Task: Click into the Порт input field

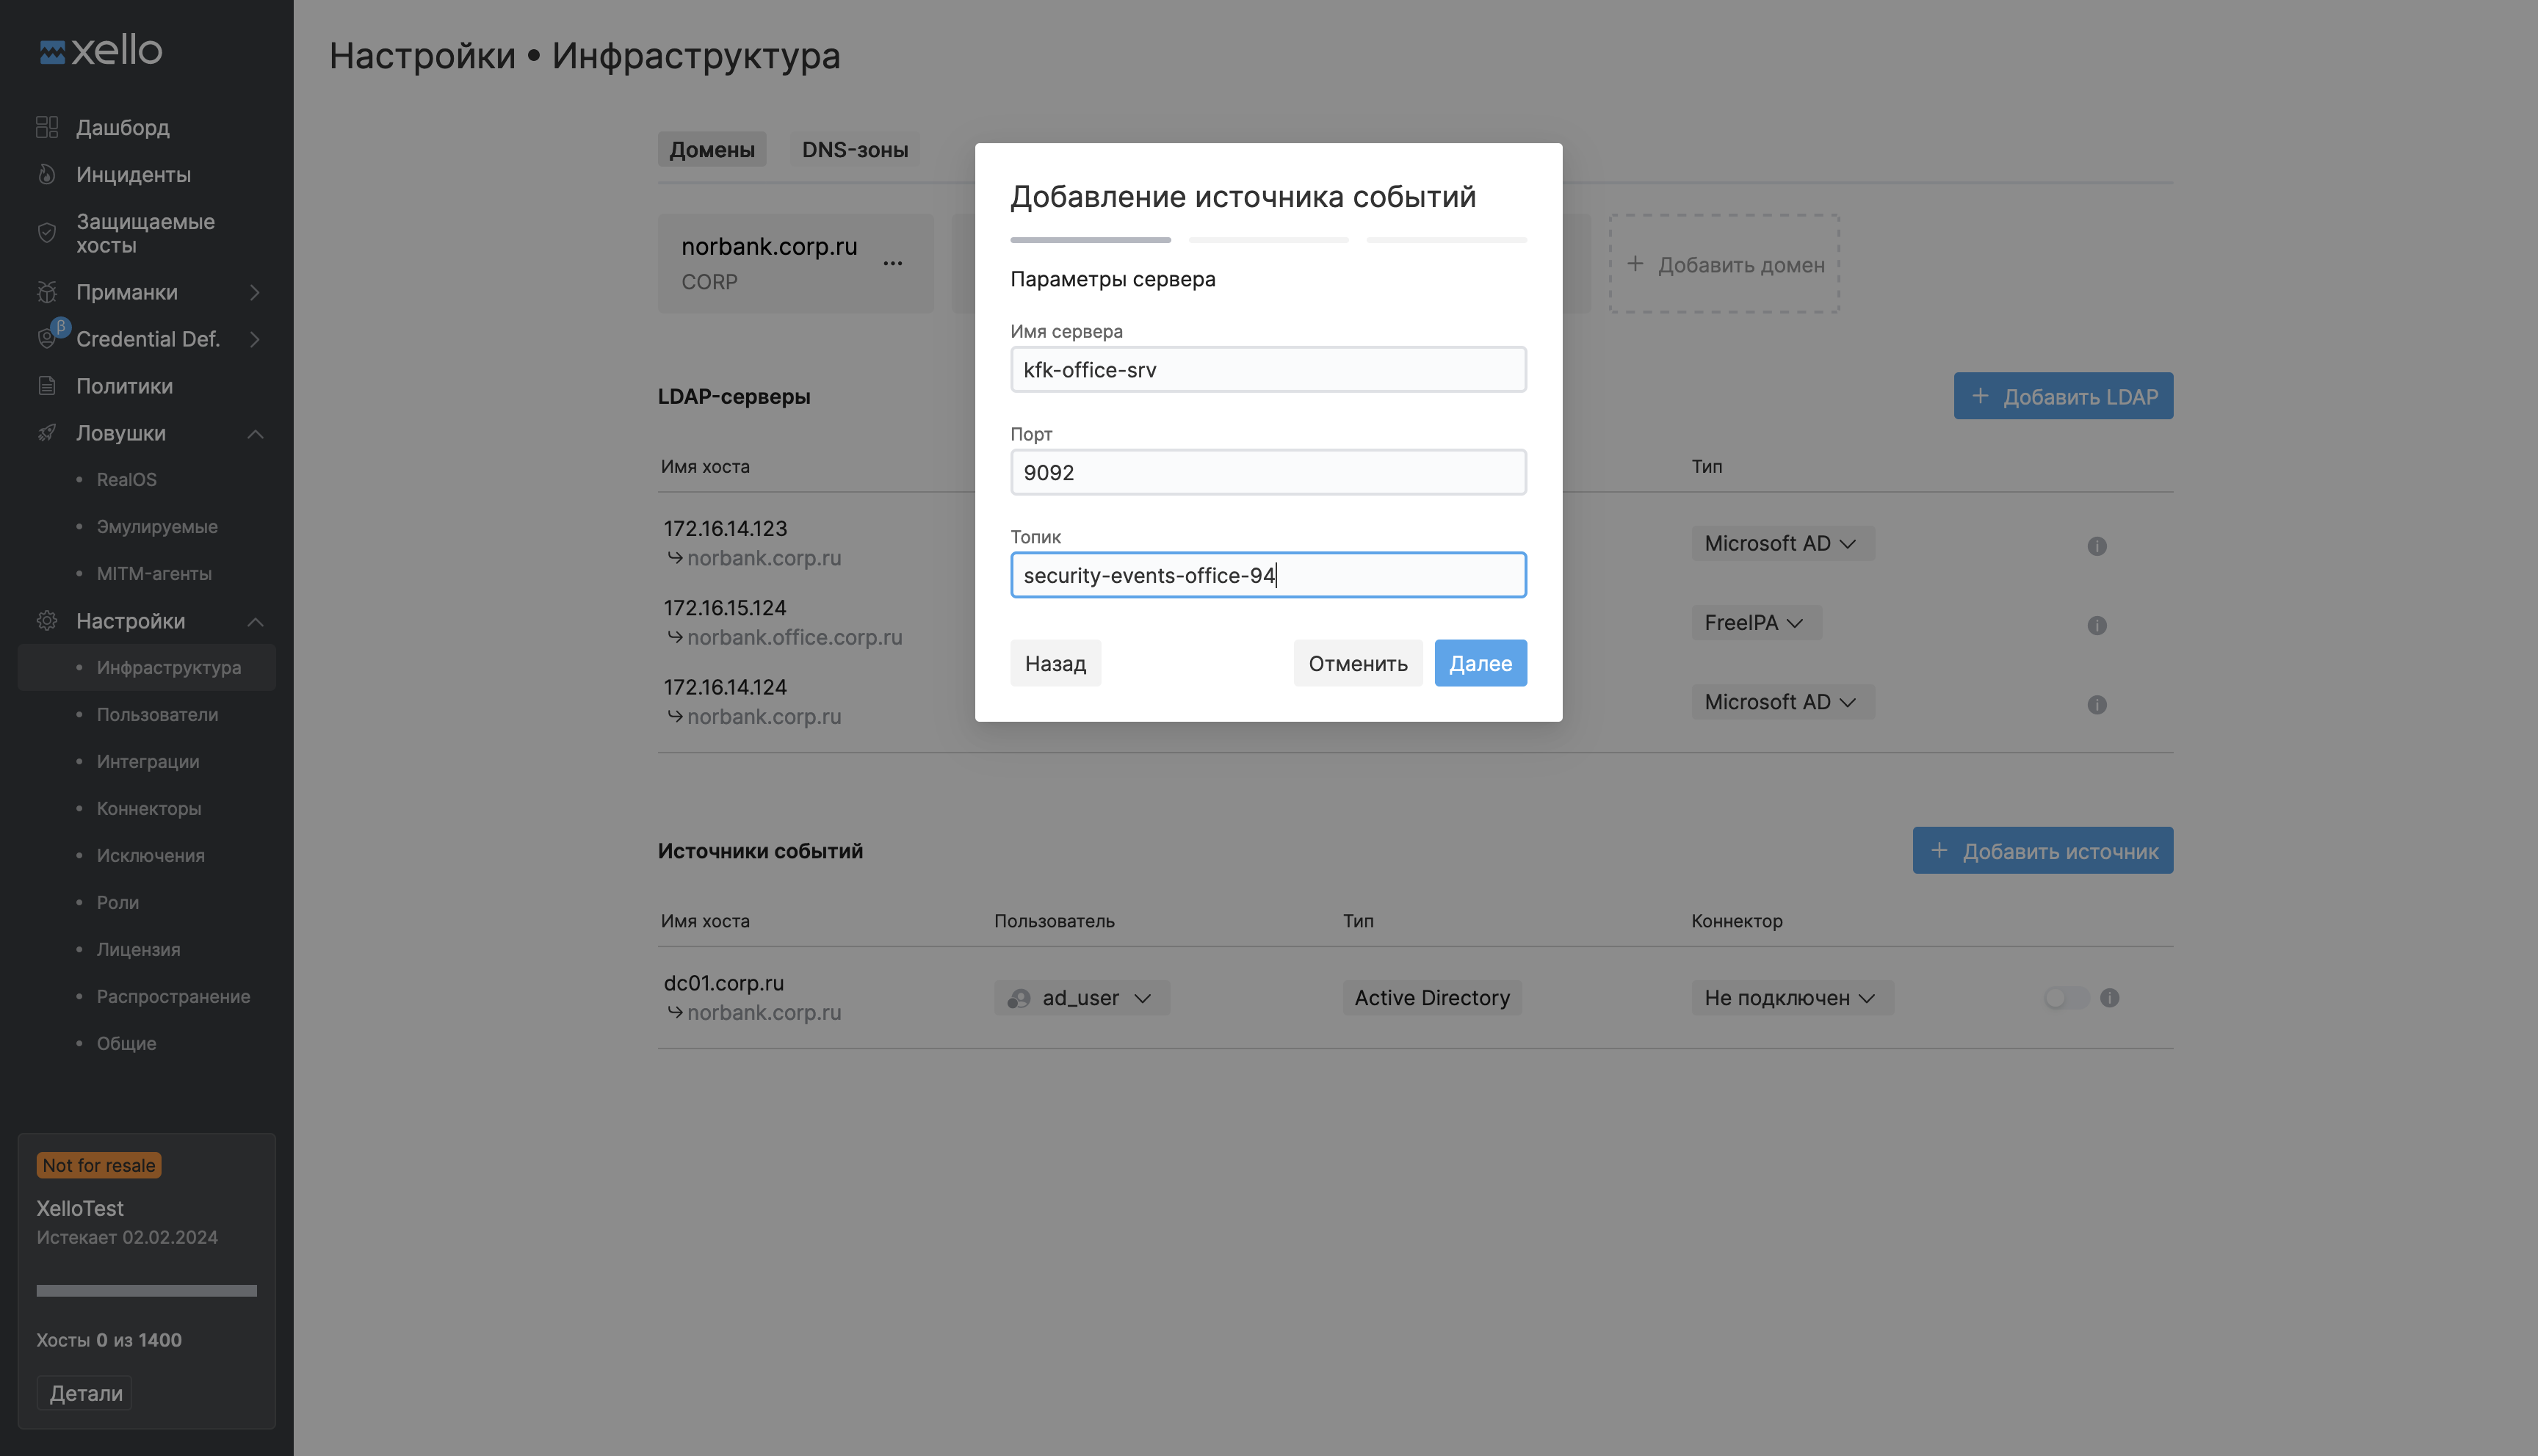Action: pyautogui.click(x=1267, y=472)
